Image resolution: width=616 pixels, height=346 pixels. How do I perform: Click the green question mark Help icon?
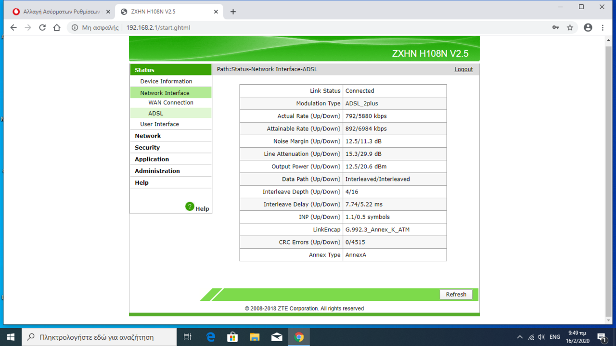(190, 206)
